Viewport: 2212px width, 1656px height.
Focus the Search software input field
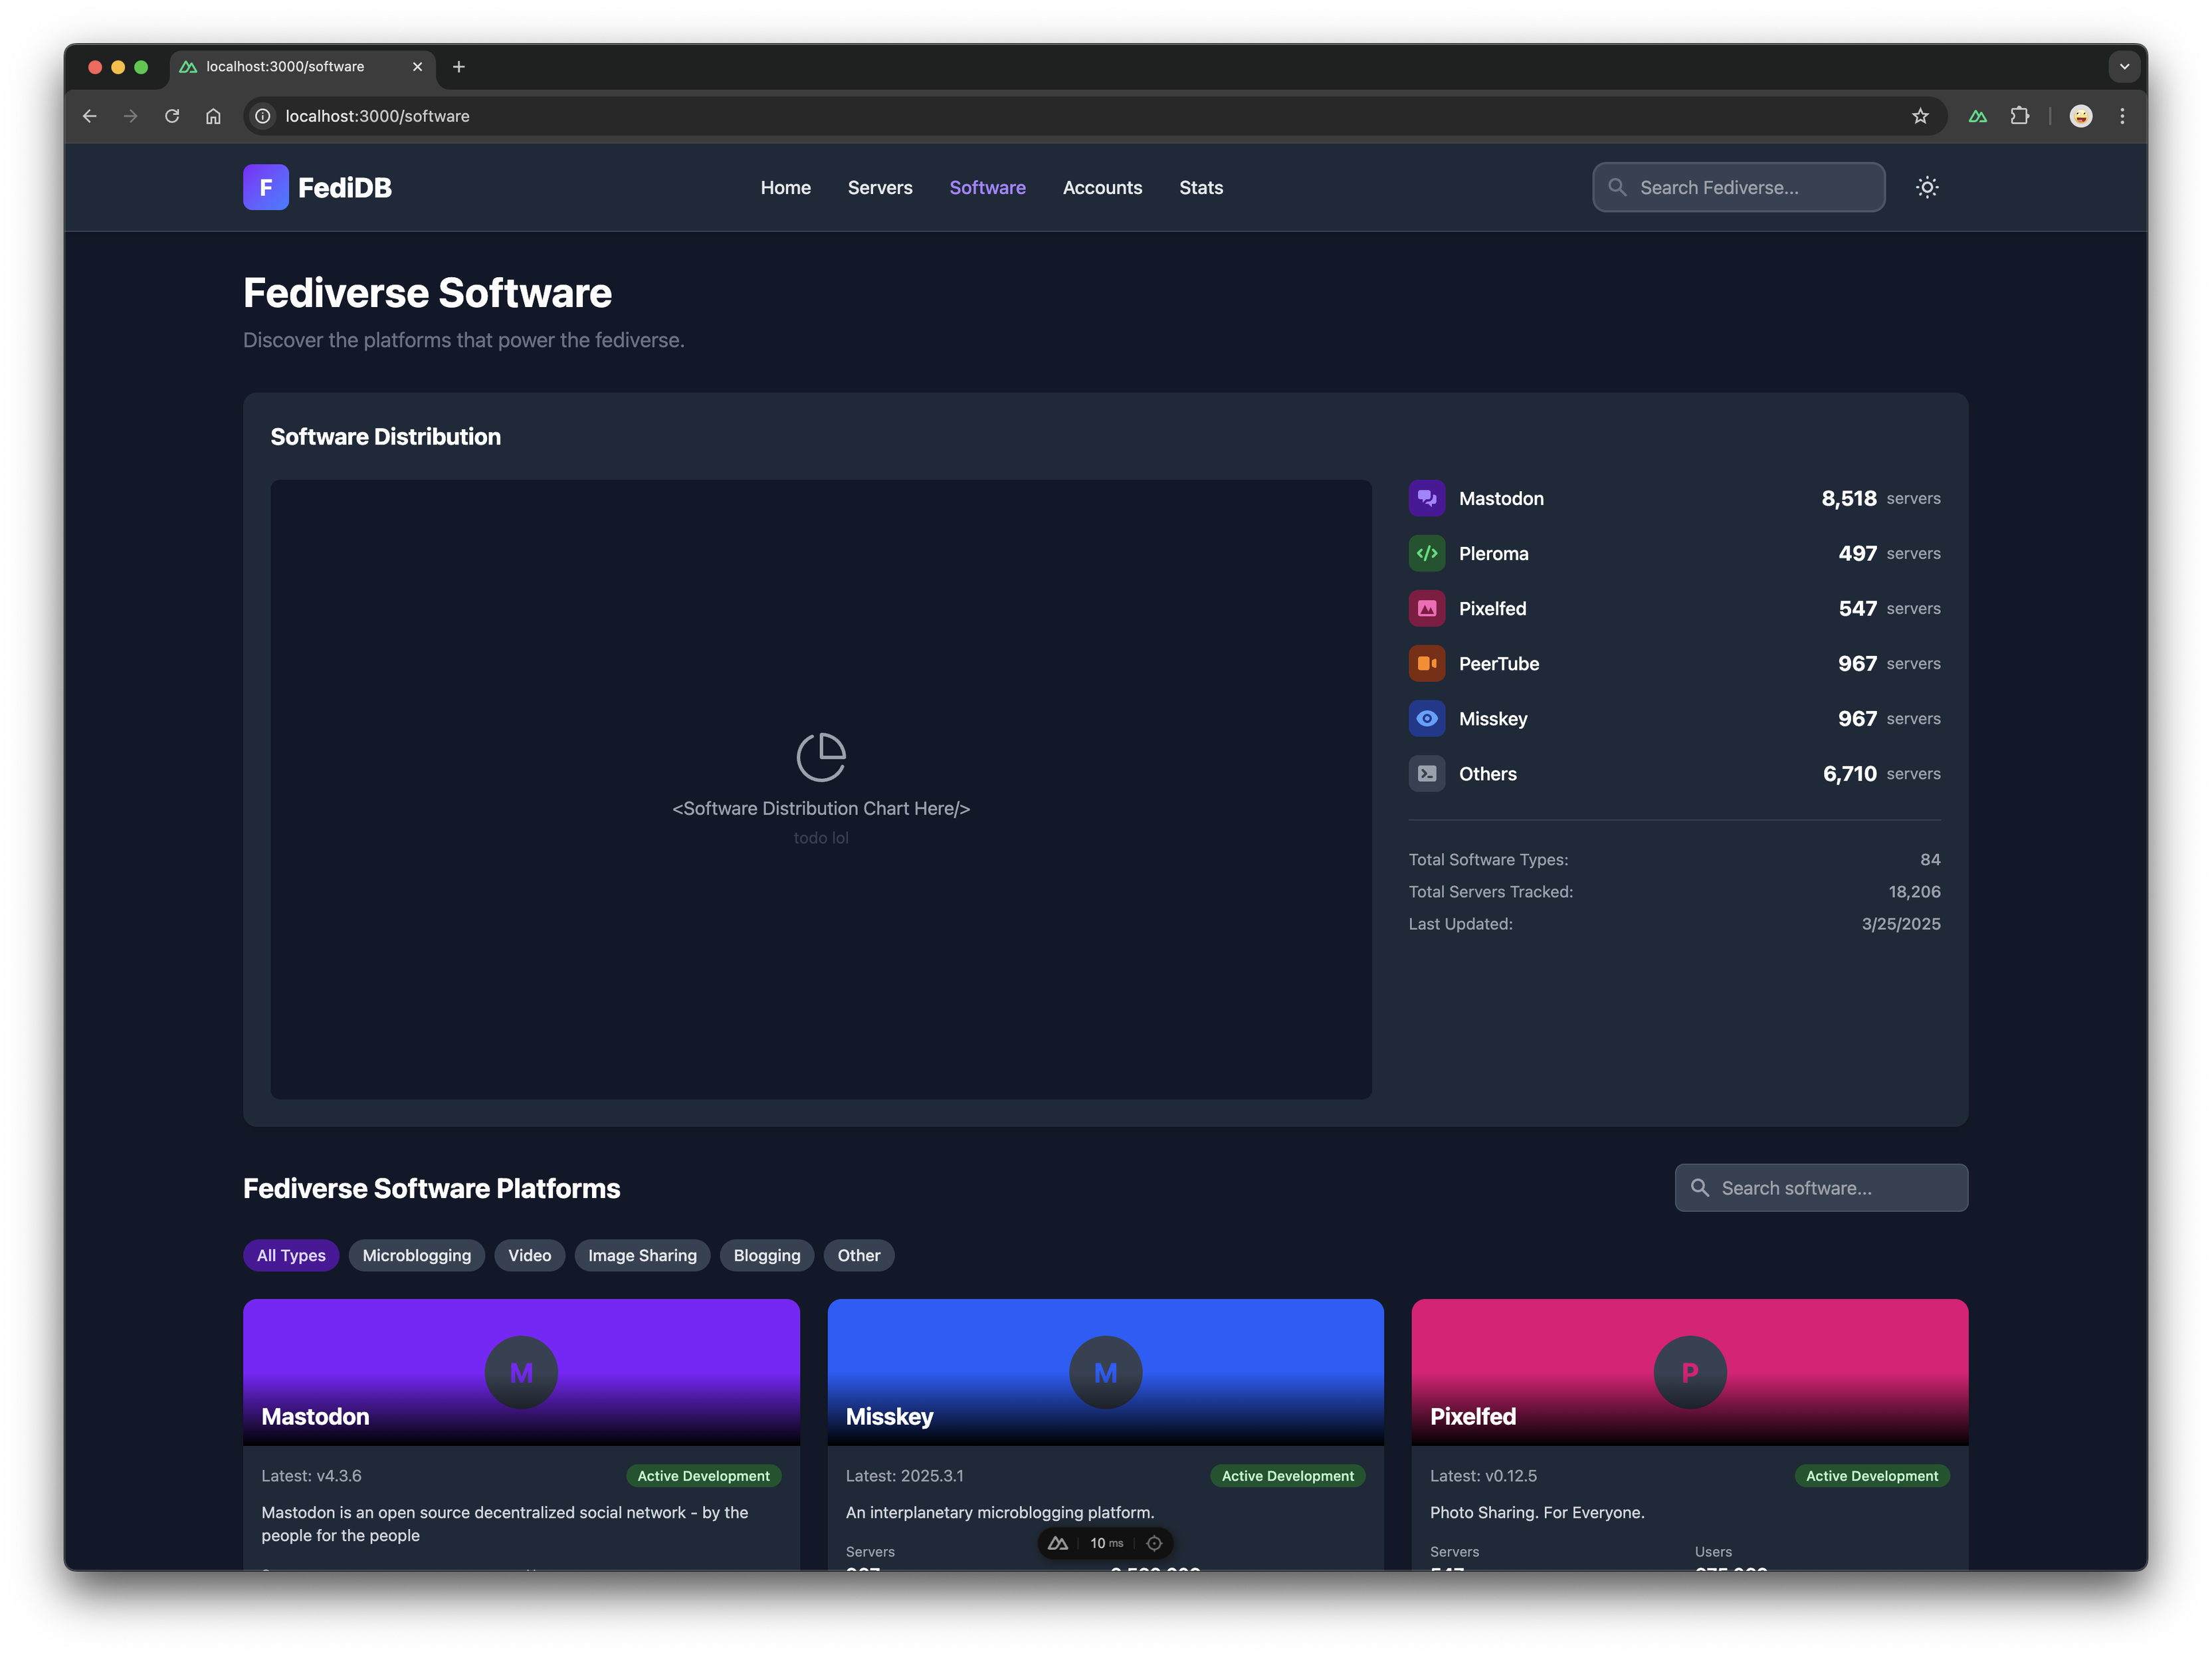(1821, 1187)
